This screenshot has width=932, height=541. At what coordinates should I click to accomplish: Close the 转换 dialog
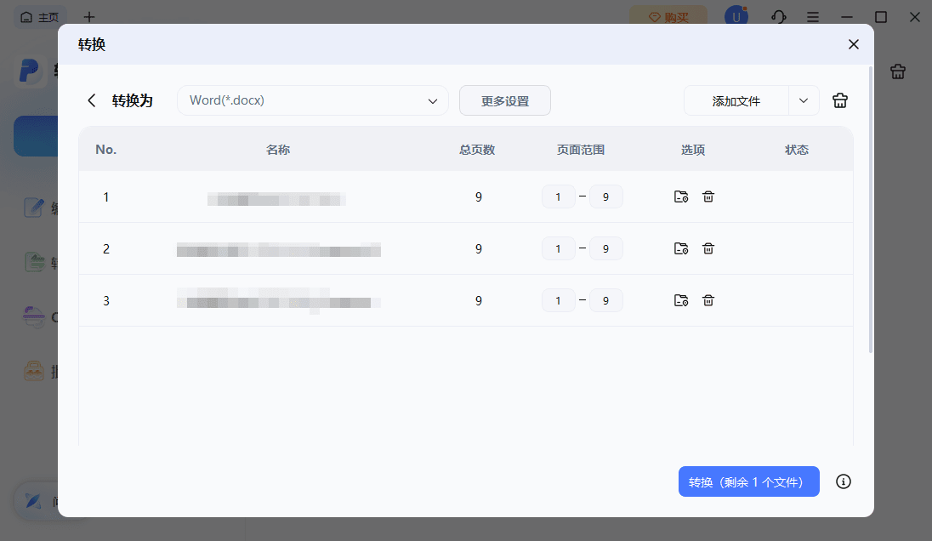pos(854,44)
